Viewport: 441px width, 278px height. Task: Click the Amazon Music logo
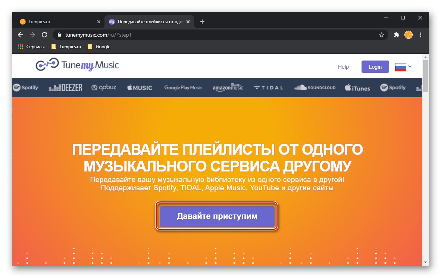click(x=228, y=87)
